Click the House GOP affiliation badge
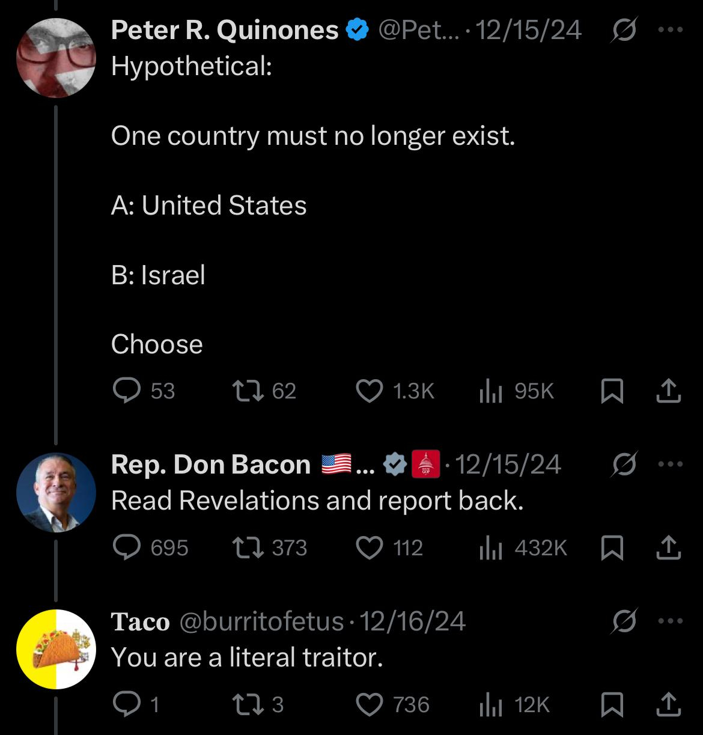Image resolution: width=703 pixels, height=735 pixels. click(426, 465)
